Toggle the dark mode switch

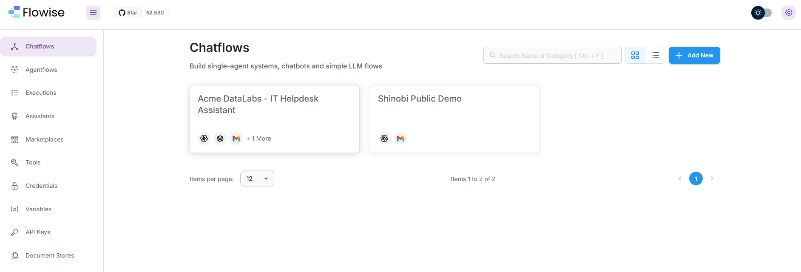point(761,13)
